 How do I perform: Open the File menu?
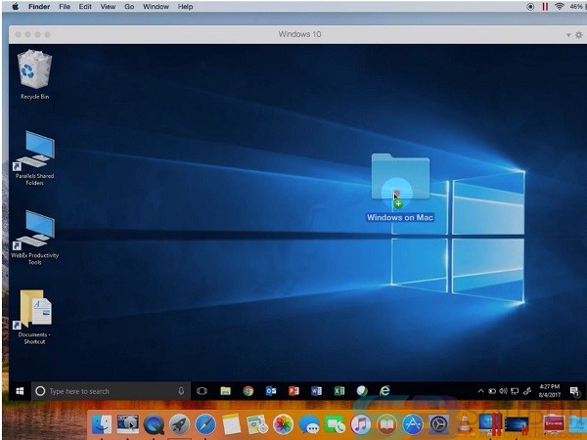[x=65, y=7]
